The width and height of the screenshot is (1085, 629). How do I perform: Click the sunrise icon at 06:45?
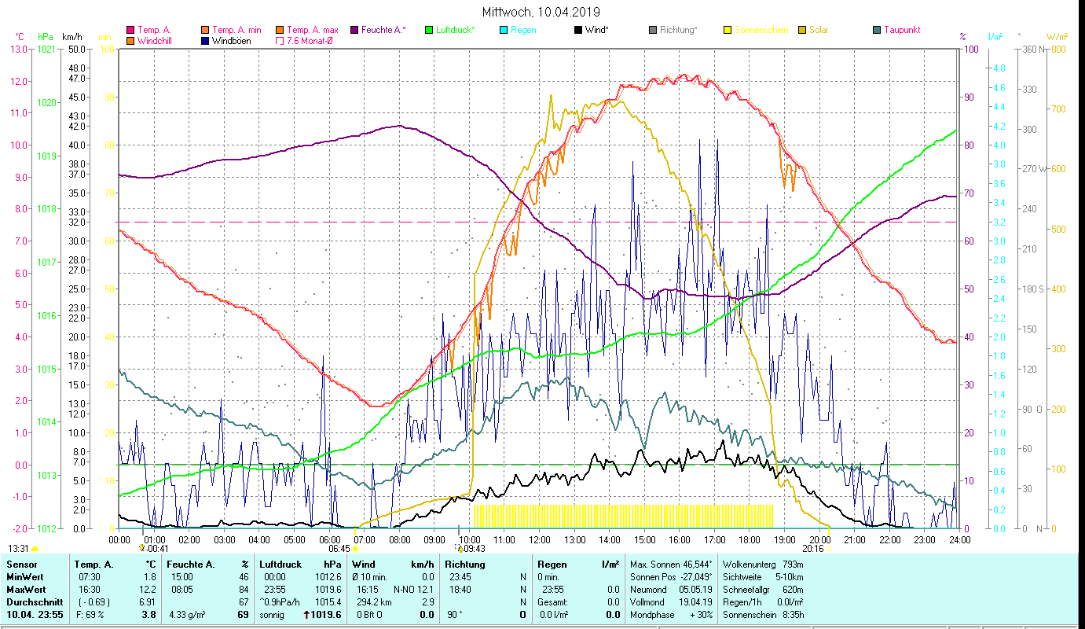click(x=355, y=549)
